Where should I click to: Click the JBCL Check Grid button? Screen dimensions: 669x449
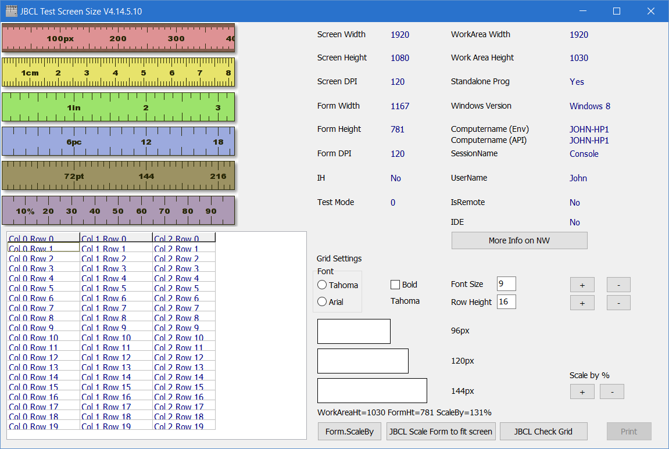(x=543, y=431)
